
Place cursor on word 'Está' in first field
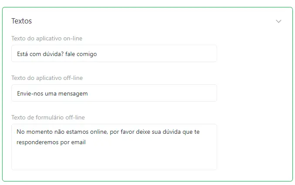(22, 54)
